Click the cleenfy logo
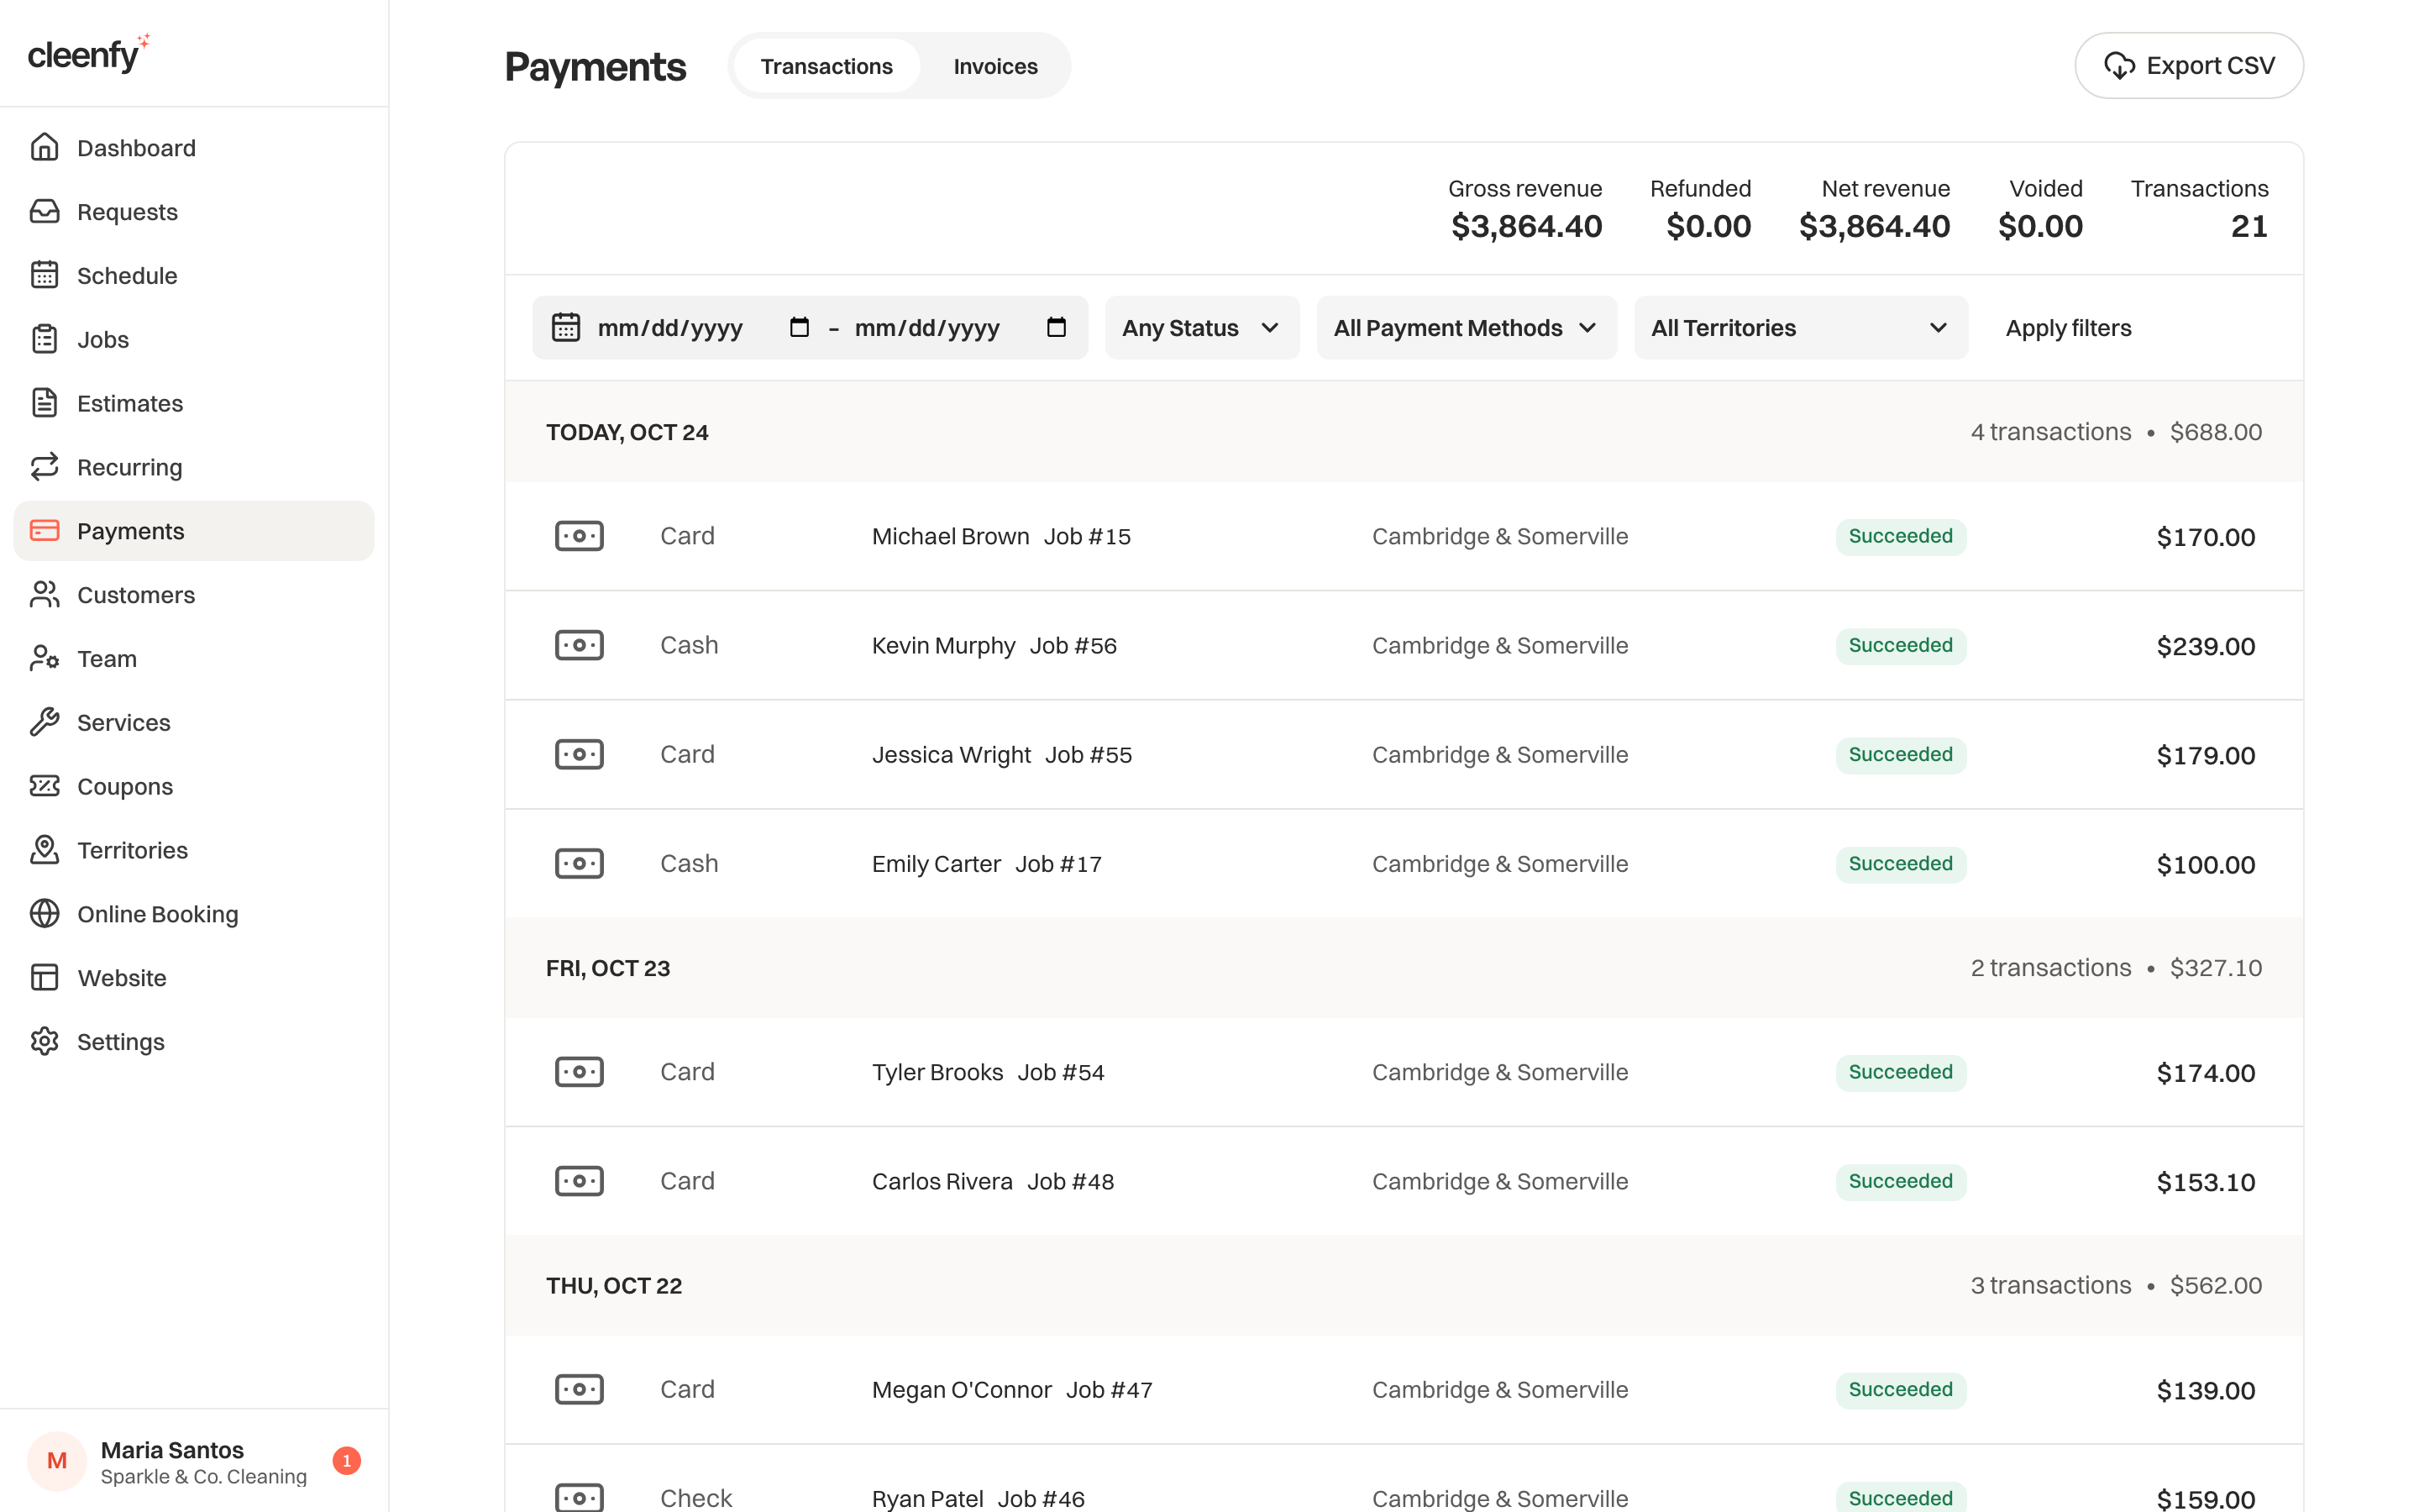Screen dimensions: 2419x1512 tap(88, 52)
